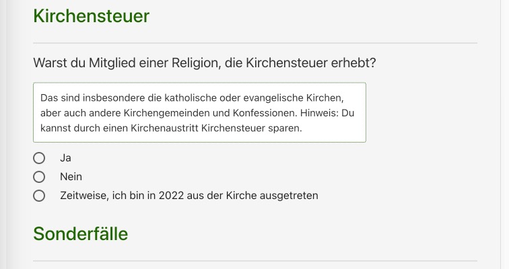Select the 'Zeitweise' radio button circle
Image resolution: width=509 pixels, height=269 pixels.
click(39, 196)
